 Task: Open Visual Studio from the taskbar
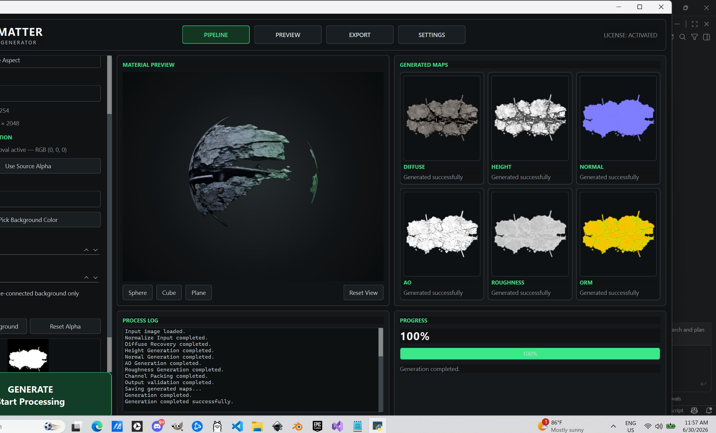coord(338,426)
